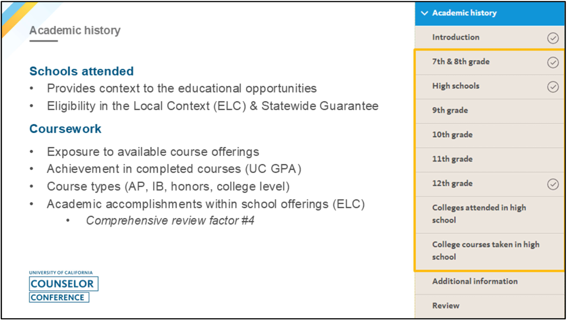Open the Introduction section
569x321 pixels.
click(x=455, y=37)
